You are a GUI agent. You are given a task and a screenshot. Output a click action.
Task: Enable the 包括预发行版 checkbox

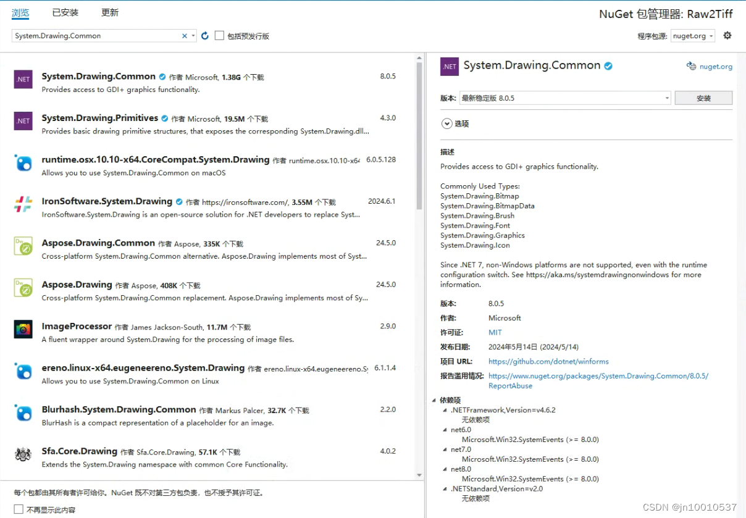tap(219, 35)
